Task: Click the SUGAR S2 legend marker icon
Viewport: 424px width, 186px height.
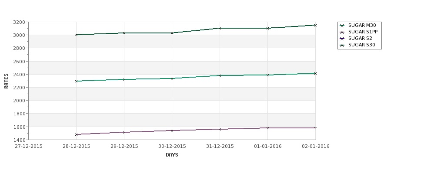Action: coord(342,39)
